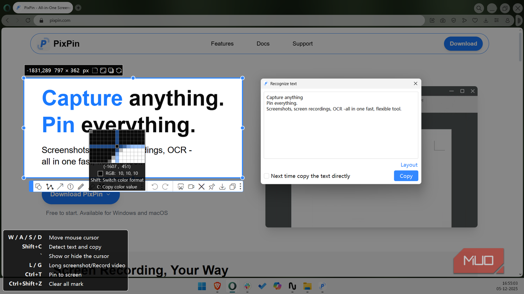Screen dimensions: 524x294
Task: Open the browser downloads panel
Action: coord(486,20)
